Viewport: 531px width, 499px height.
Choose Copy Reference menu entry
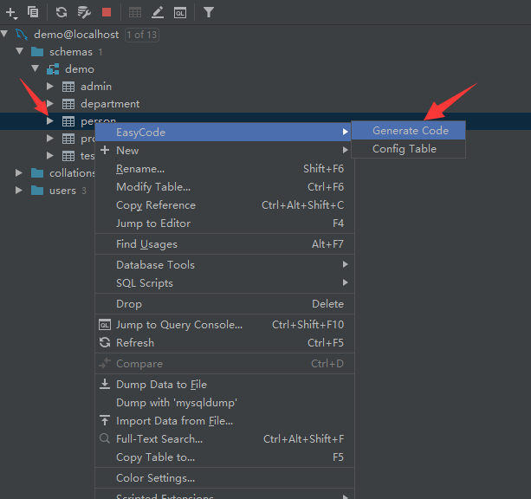[x=224, y=205]
